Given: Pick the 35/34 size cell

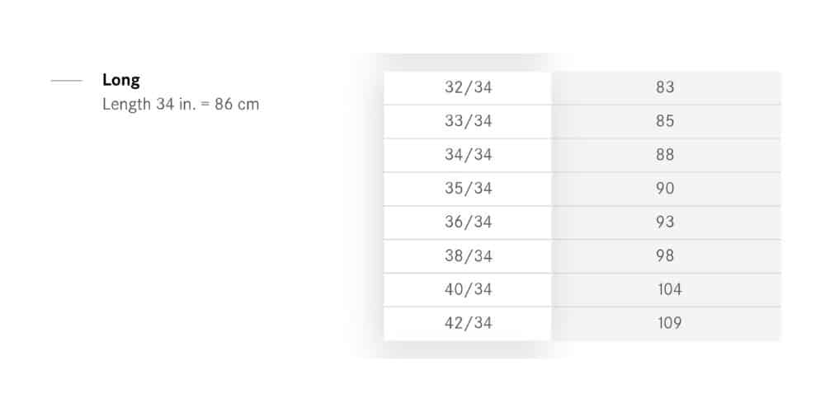Looking at the screenshot, I should pyautogui.click(x=468, y=189).
